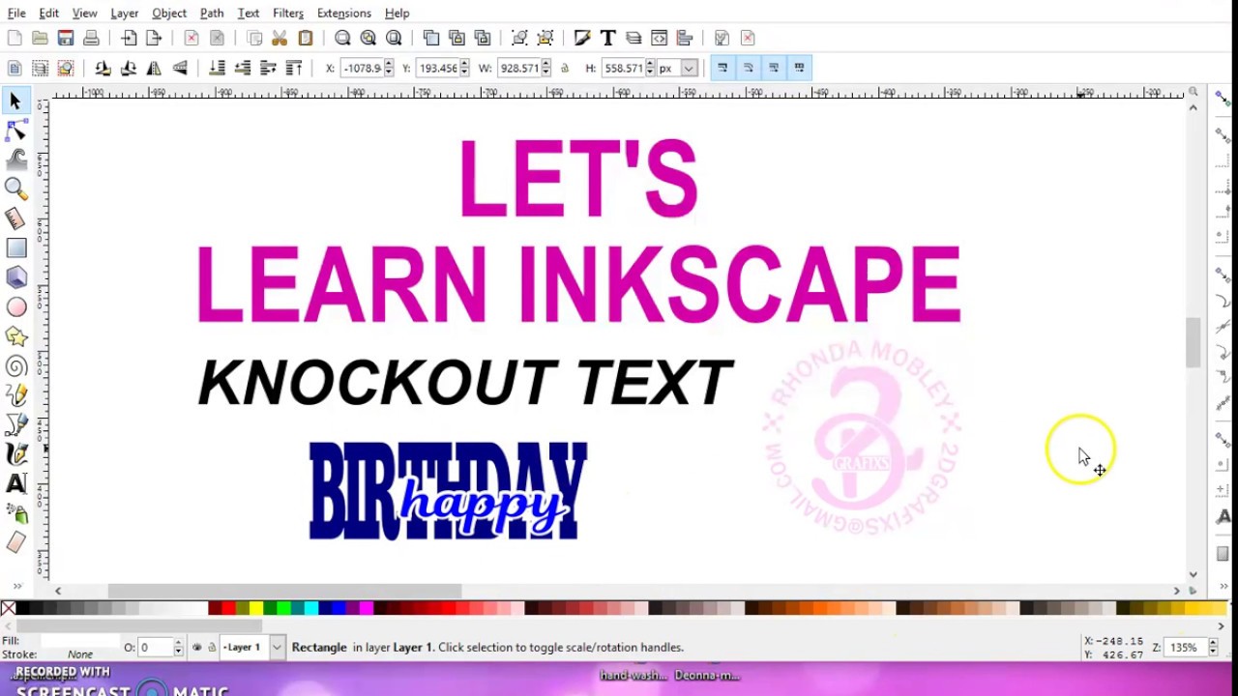
Task: Select the 3D Box tool
Action: coord(15,277)
